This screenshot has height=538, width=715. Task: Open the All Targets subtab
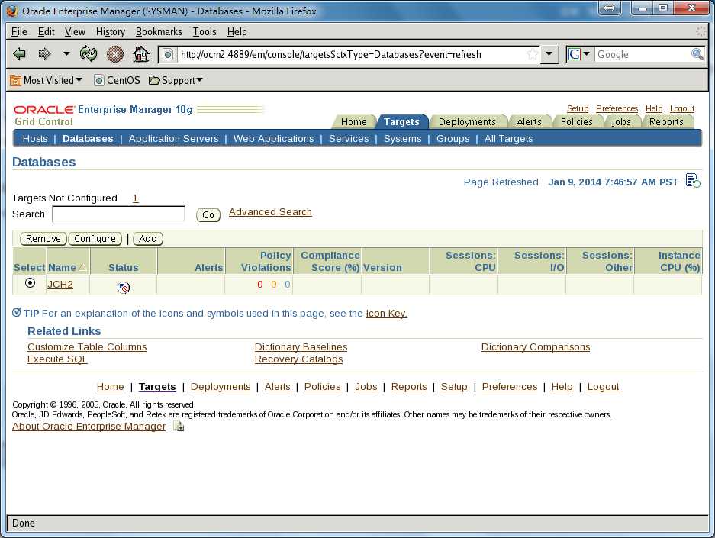(x=508, y=139)
